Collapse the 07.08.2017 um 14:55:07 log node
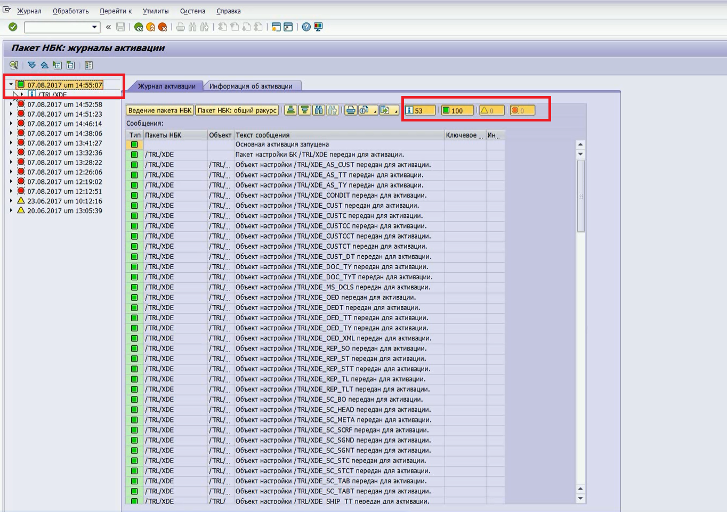727x512 pixels. click(x=11, y=85)
